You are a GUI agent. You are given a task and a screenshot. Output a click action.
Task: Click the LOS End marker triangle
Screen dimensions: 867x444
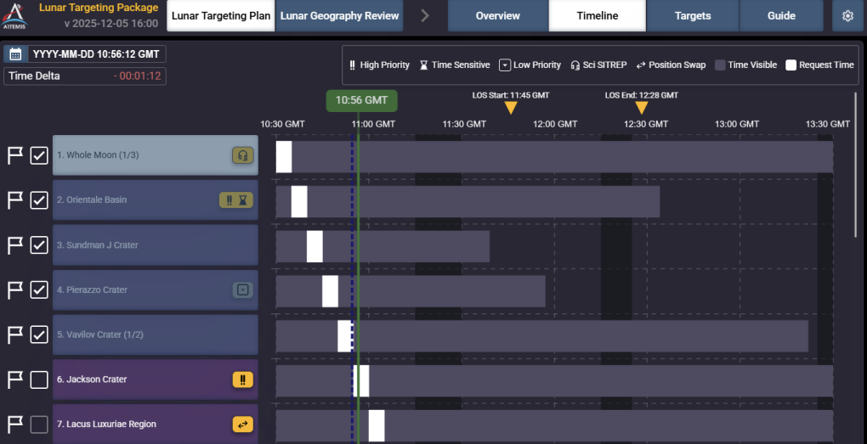click(x=642, y=108)
